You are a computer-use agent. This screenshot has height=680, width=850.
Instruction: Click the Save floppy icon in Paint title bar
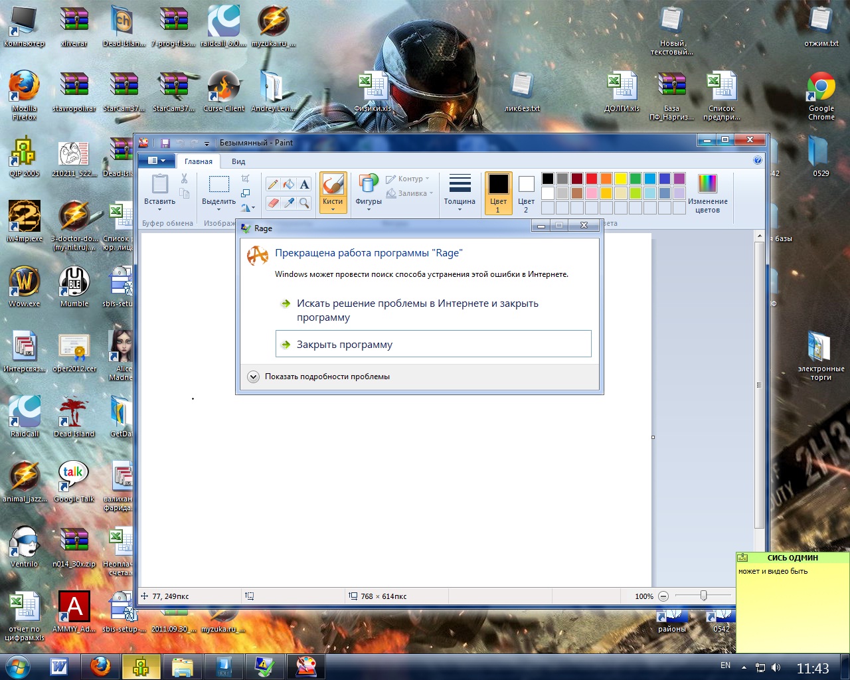click(165, 143)
